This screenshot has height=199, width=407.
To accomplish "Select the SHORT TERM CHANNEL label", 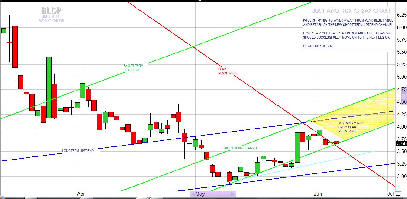I will coord(240,148).
